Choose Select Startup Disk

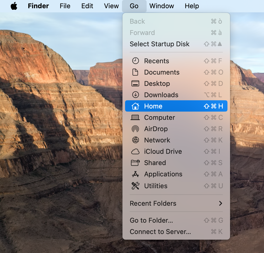tap(176, 44)
